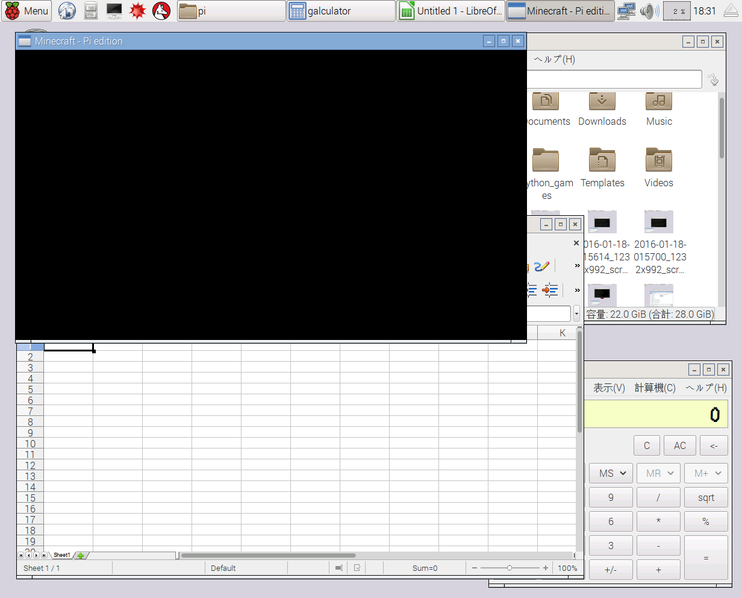Click the CPU usage monitor in tray
This screenshot has width=742, height=598.
pos(676,11)
